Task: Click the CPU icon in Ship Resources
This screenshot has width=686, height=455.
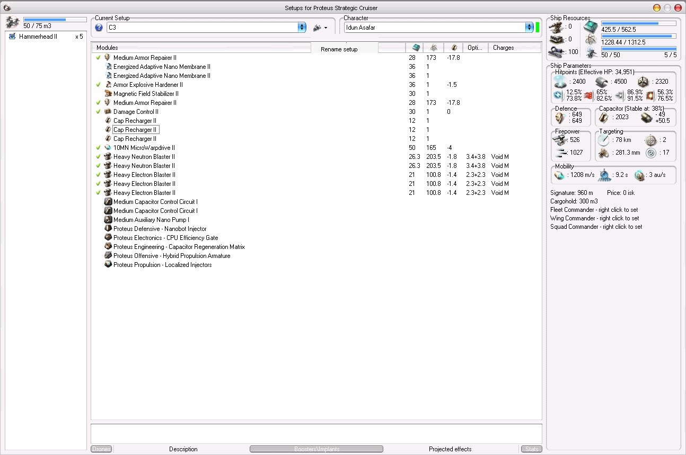Action: point(590,28)
